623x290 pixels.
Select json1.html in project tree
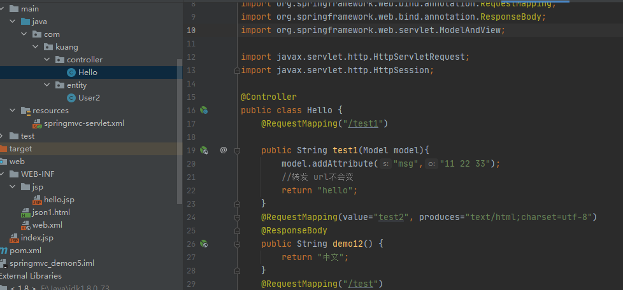tap(51, 212)
